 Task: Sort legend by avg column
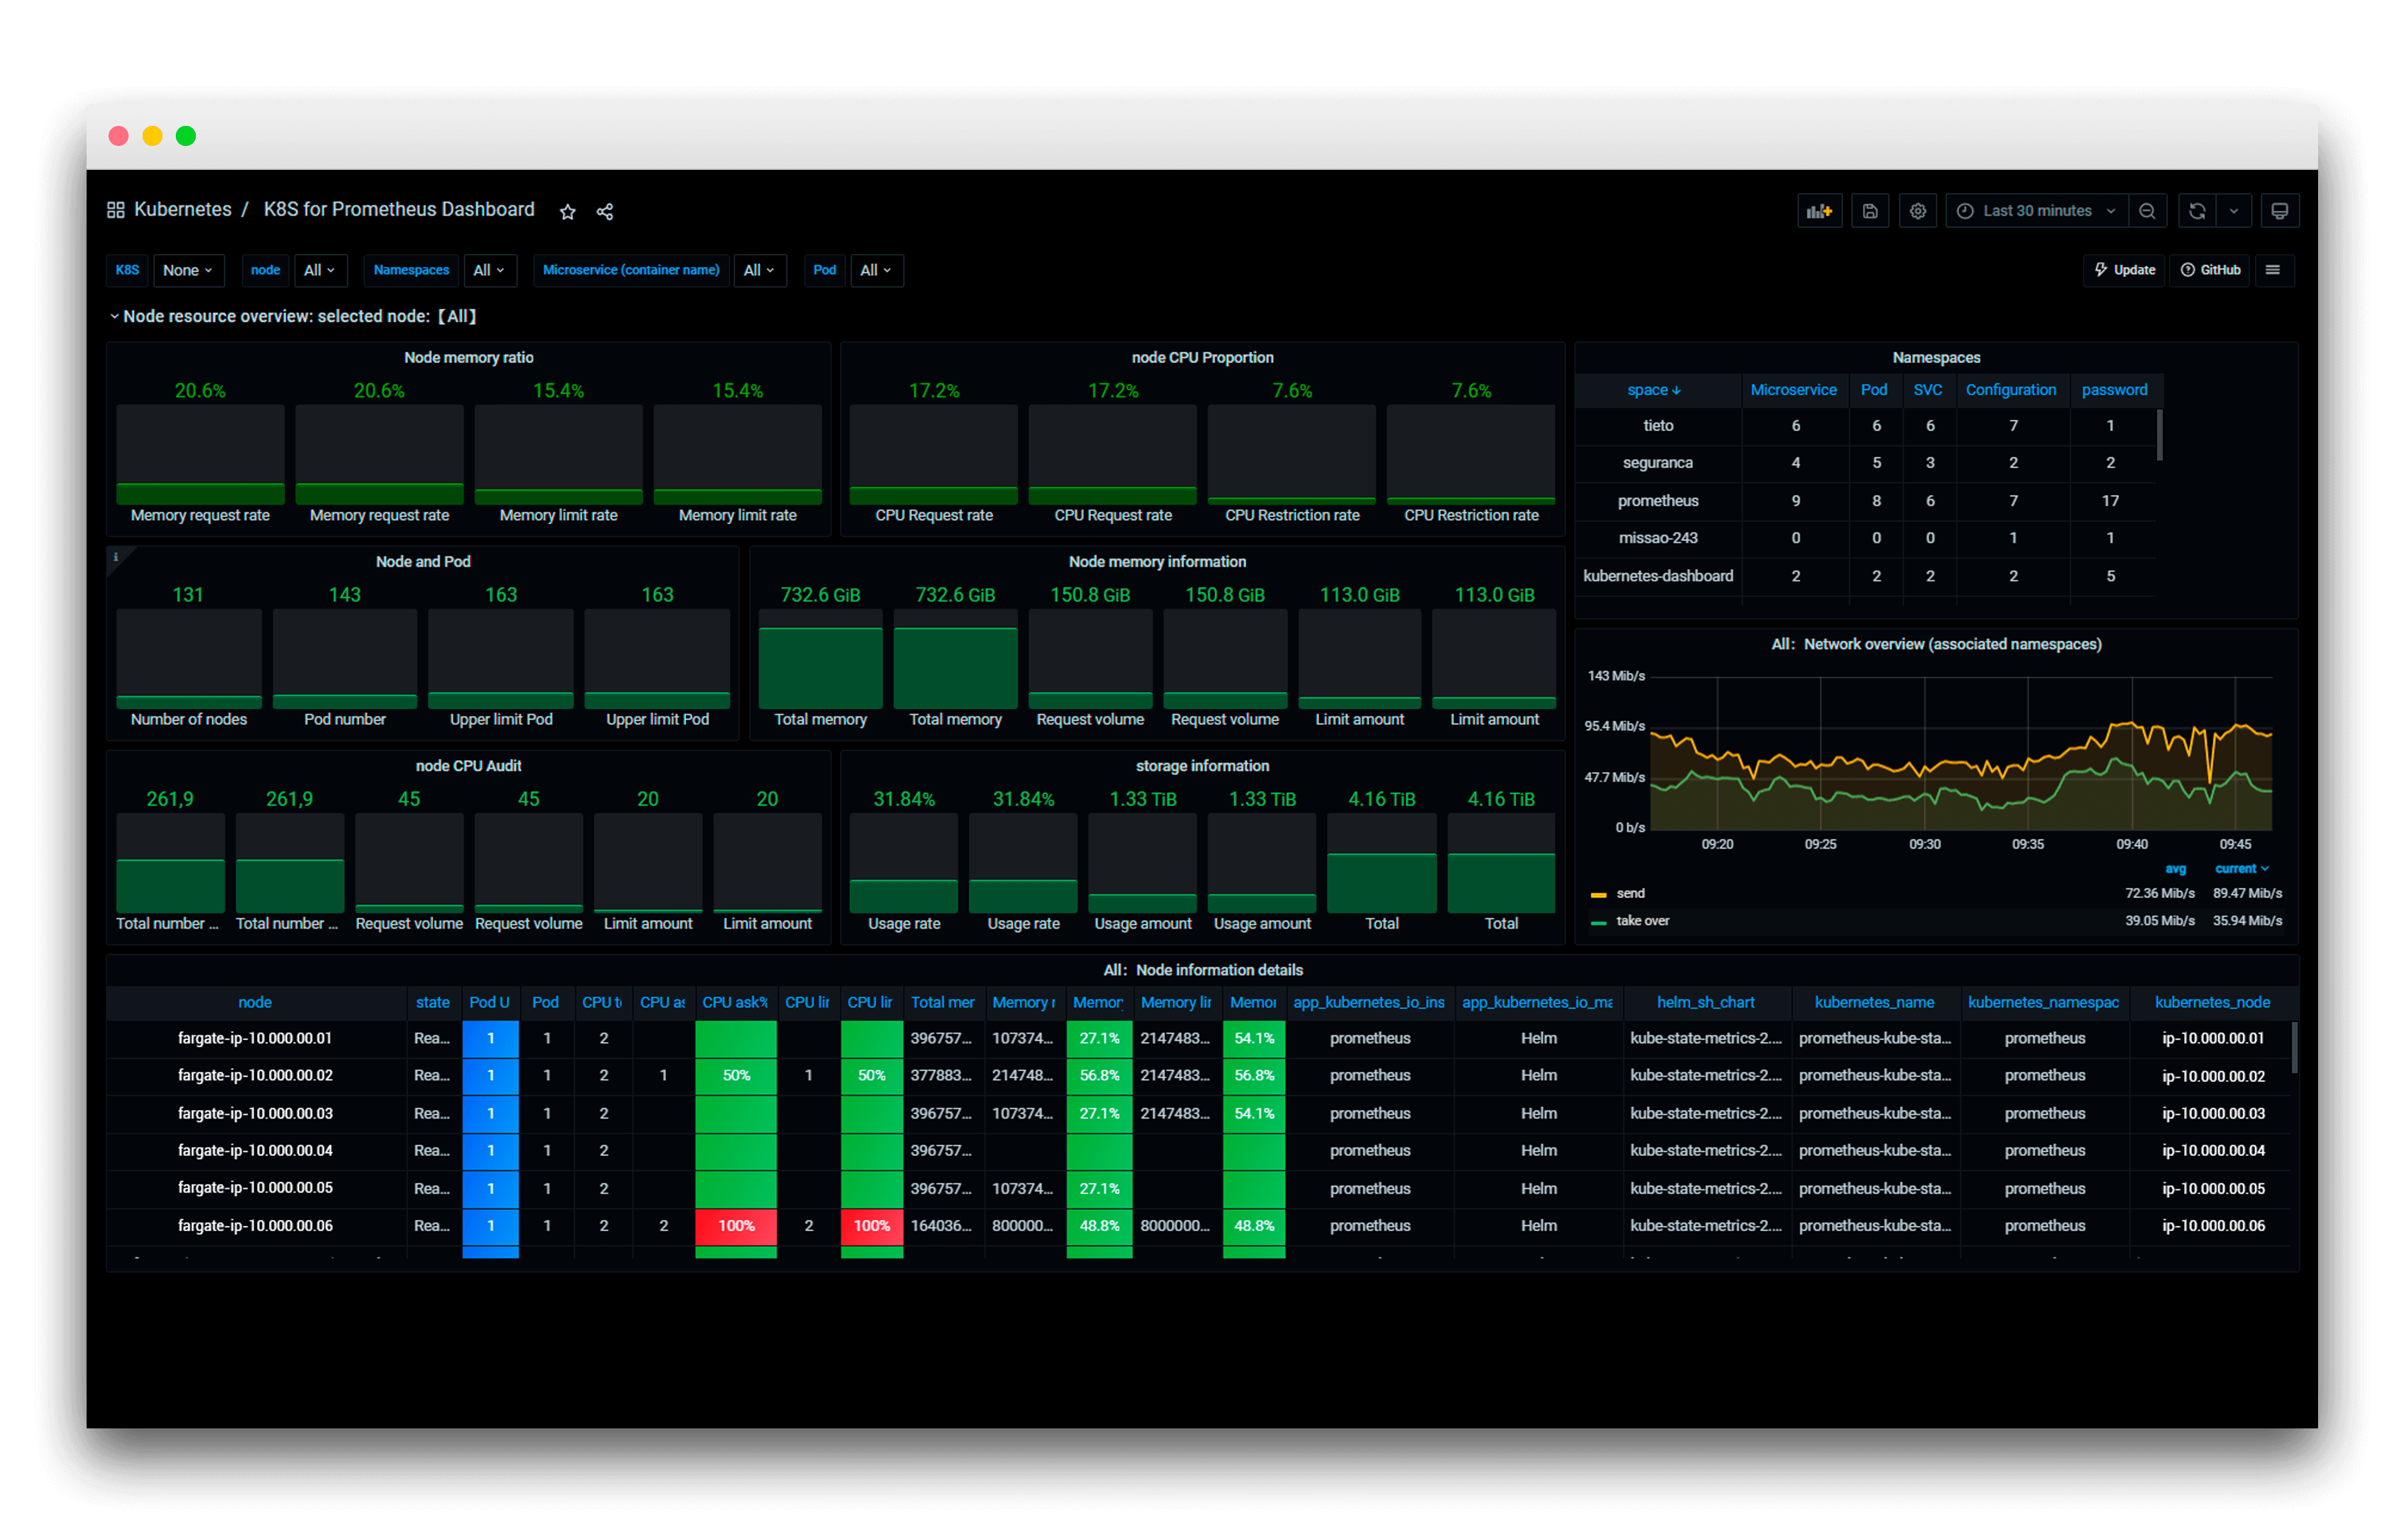[2176, 869]
